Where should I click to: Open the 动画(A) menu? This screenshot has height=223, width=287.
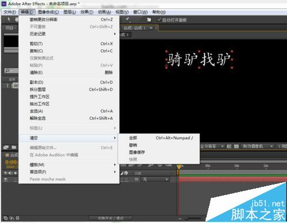104,12
